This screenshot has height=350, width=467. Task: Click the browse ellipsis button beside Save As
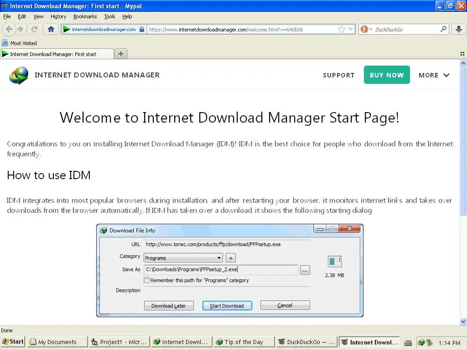(305, 271)
